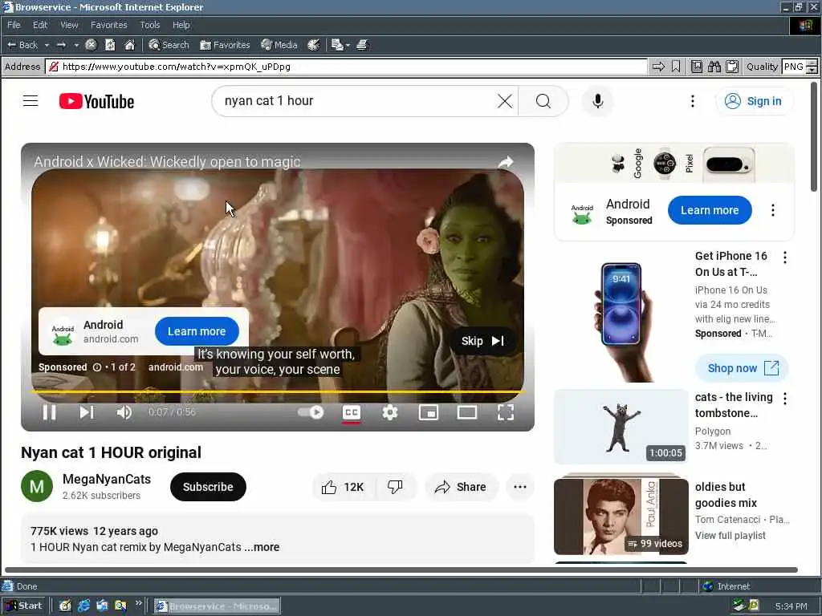The height and width of the screenshot is (616, 822).
Task: Open the Search pane from toolbar
Action: 169,45
